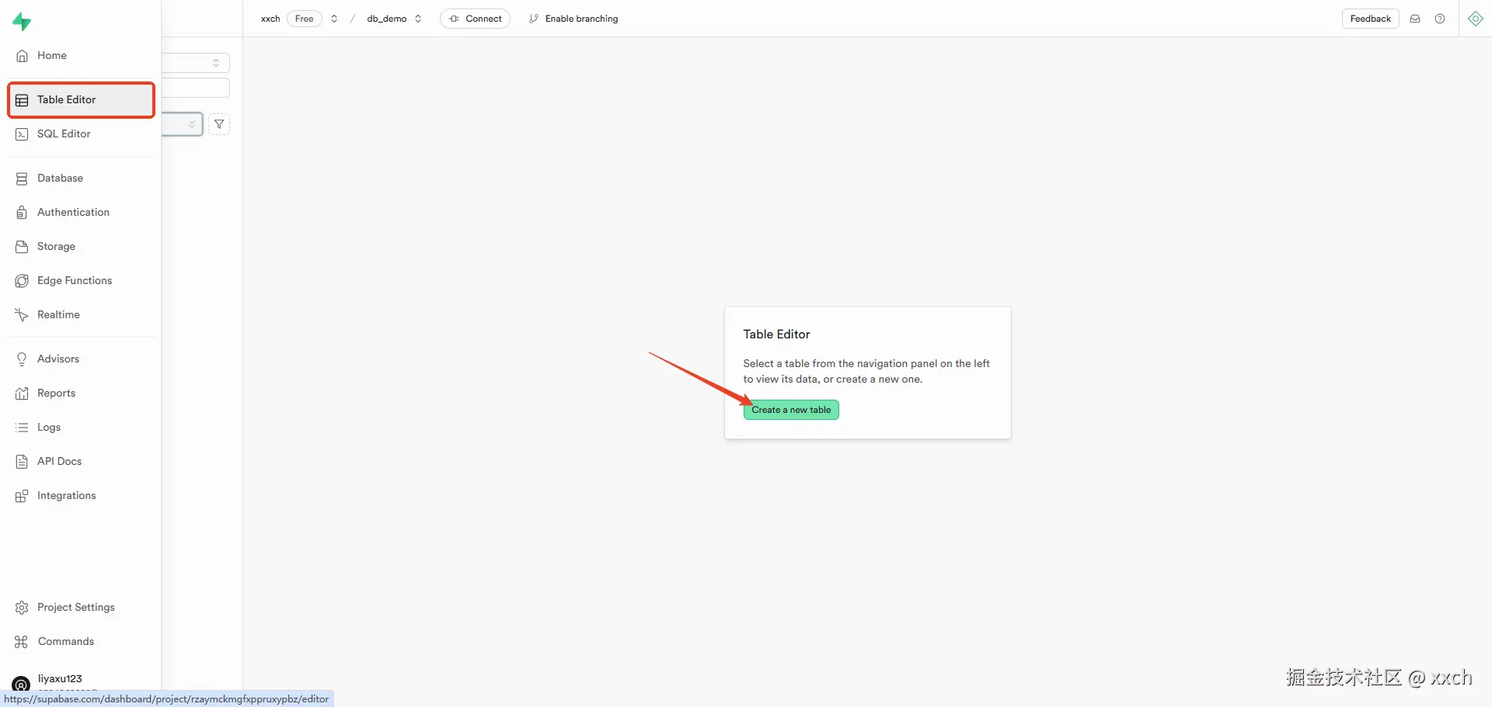Click the xxch organization name
The image size is (1492, 707).
coord(270,19)
